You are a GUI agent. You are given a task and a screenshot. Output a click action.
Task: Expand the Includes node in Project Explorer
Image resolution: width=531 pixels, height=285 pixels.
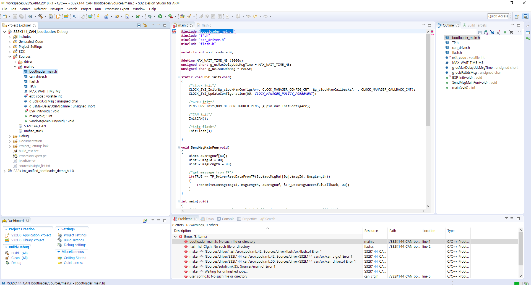[x=10, y=36]
